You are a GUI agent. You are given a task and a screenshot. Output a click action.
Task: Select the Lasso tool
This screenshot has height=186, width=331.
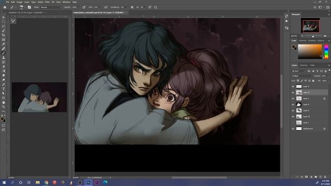point(4,26)
